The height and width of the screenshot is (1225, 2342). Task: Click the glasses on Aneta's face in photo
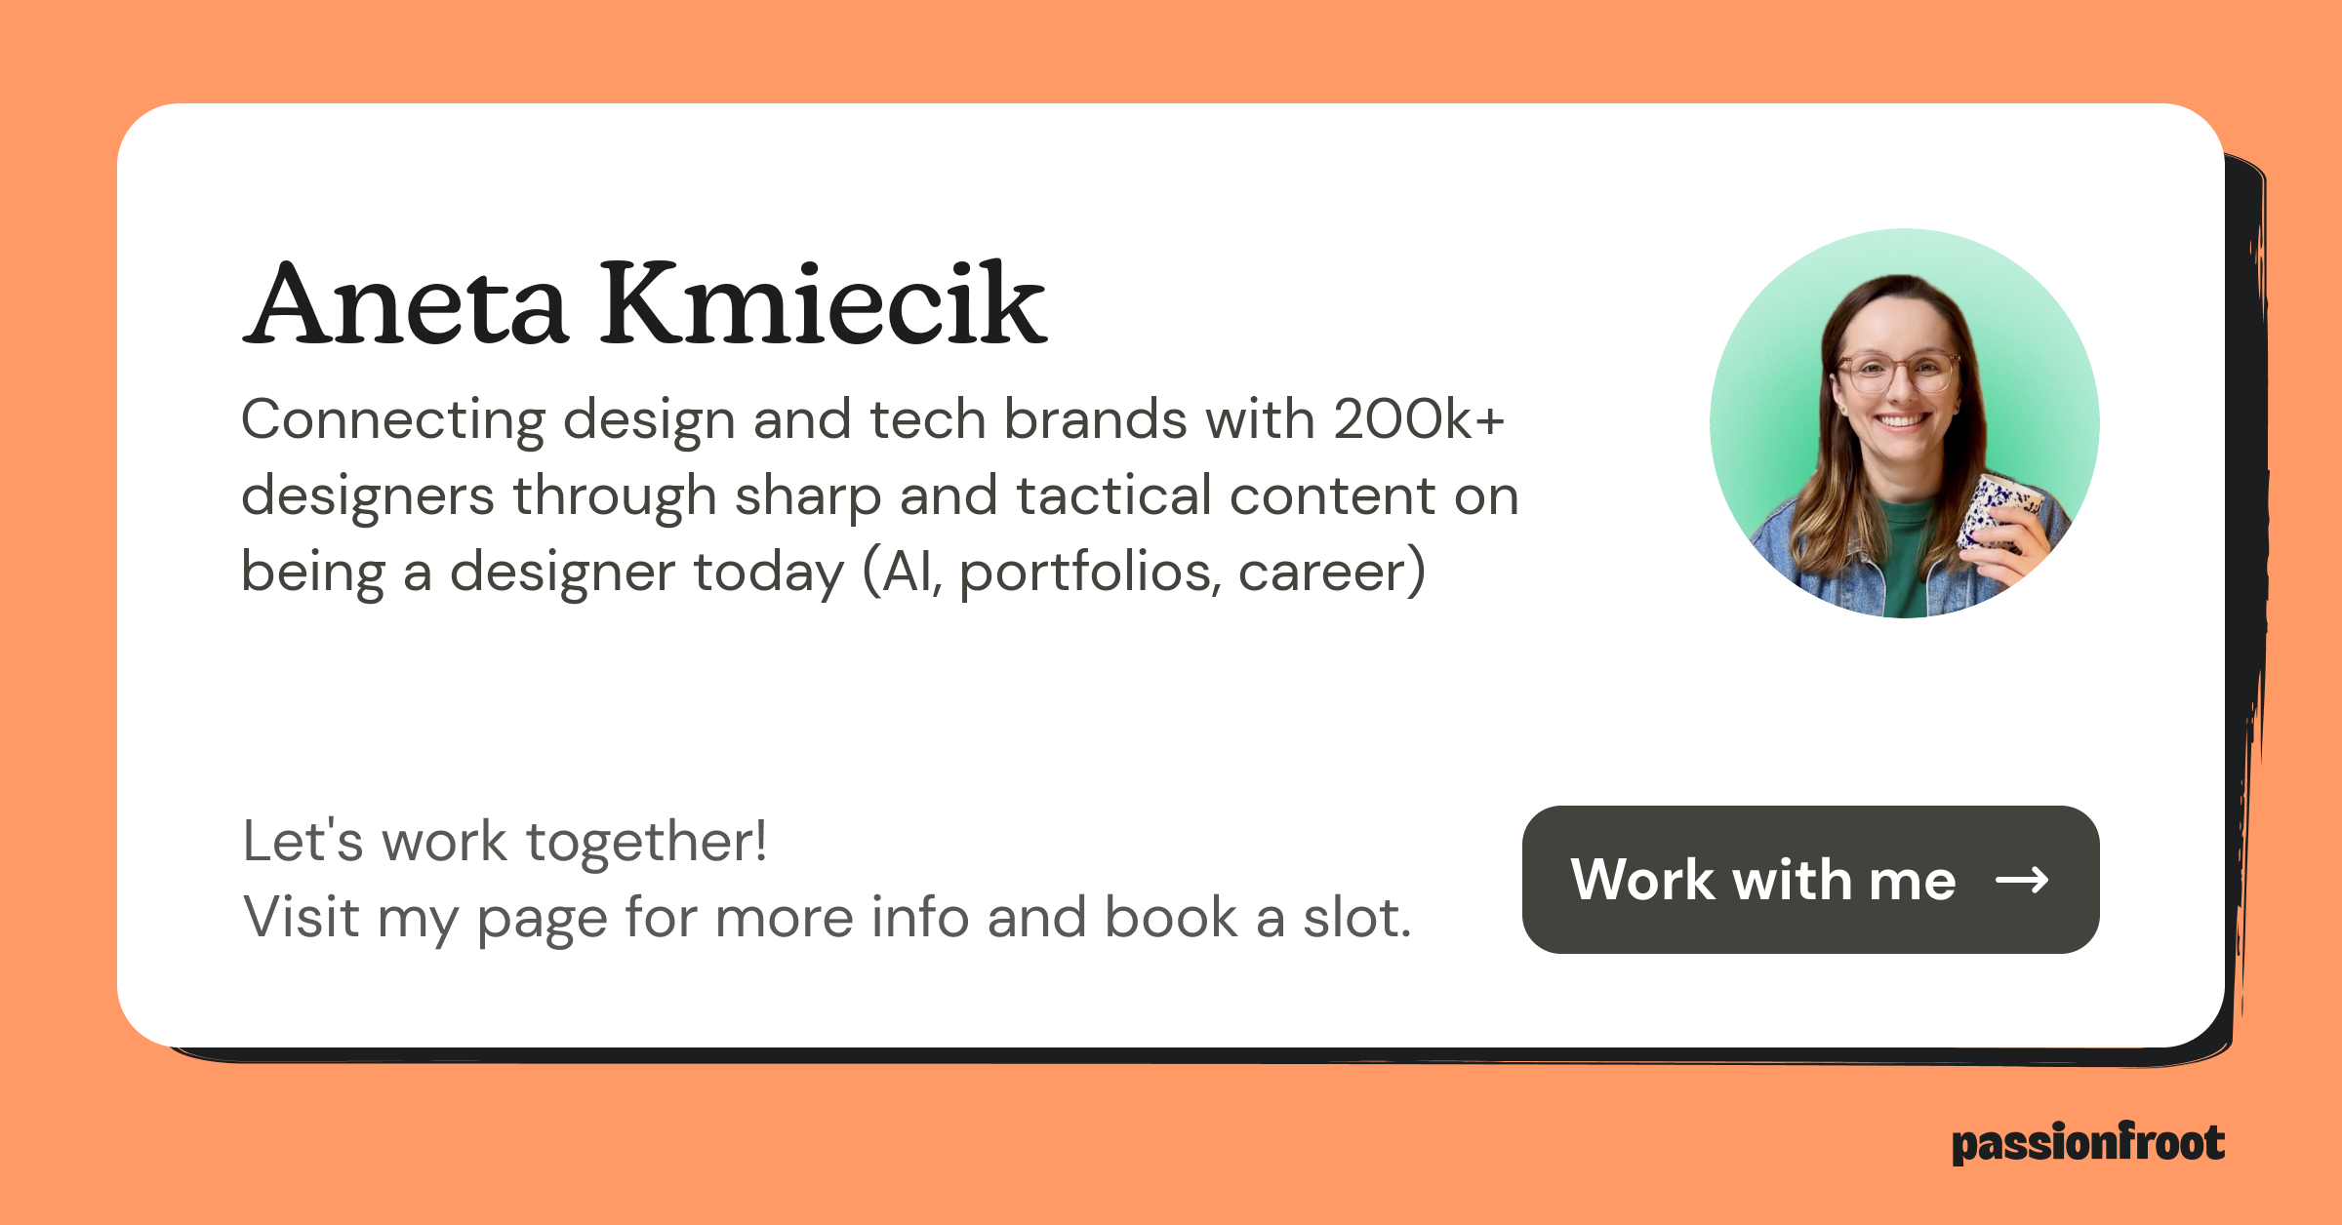(x=1897, y=373)
